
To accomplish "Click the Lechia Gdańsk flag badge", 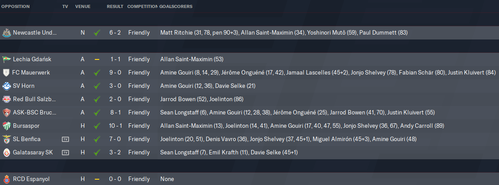I will click(x=6, y=59).
